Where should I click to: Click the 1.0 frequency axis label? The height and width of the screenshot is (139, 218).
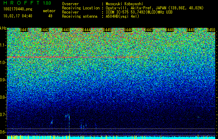pyautogui.click(x=3, y=63)
